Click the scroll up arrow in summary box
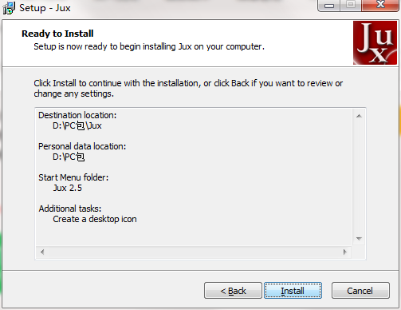The image size is (401, 310). (x=359, y=116)
